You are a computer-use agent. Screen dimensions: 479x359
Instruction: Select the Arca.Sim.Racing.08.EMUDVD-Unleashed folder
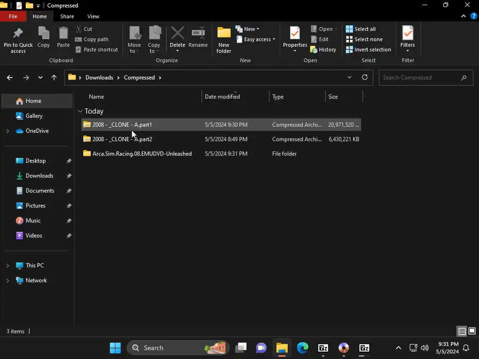click(x=221, y=153)
